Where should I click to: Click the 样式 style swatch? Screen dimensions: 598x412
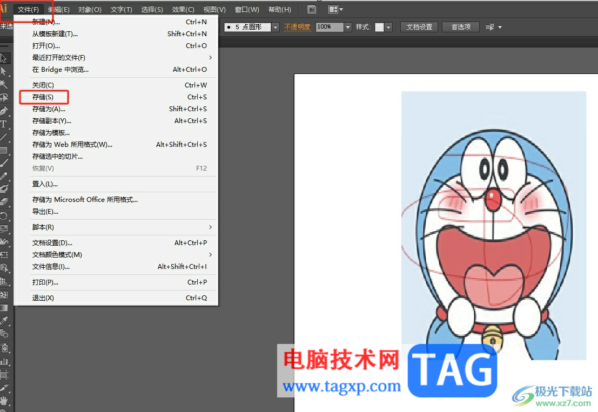pyautogui.click(x=379, y=27)
